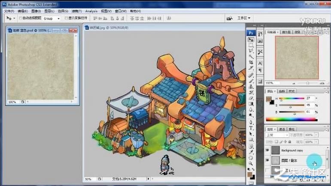Reset default colors icon in toolbox
The image size is (331, 186).
[249, 169]
